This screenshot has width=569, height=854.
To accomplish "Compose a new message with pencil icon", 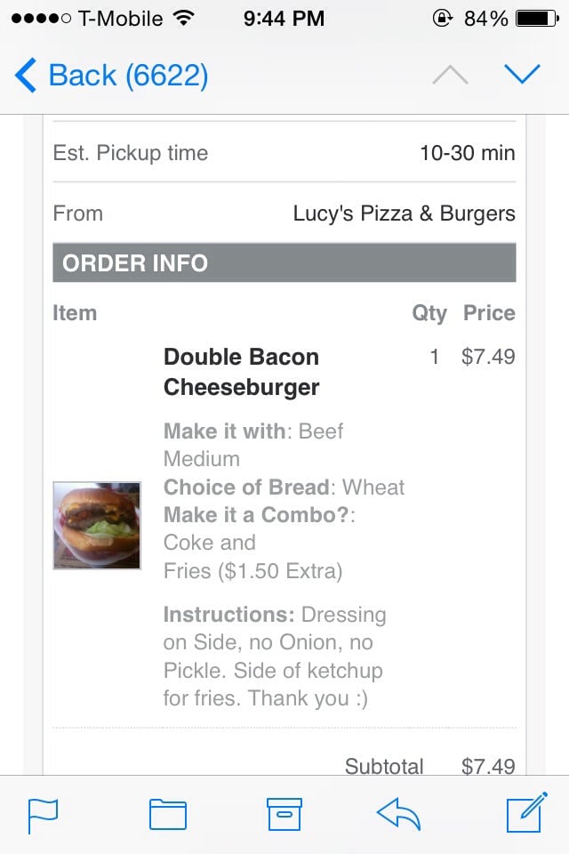I will click(525, 813).
